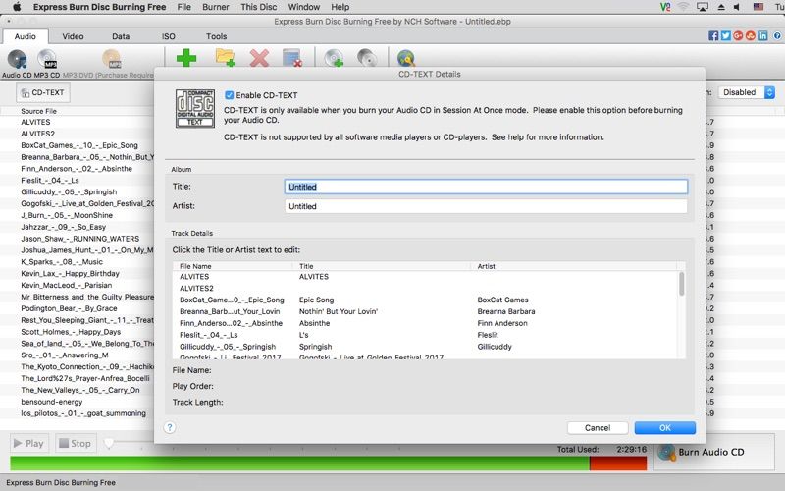This screenshot has width=785, height=491.
Task: Click the Add Folder toolbar icon
Action: 226,58
